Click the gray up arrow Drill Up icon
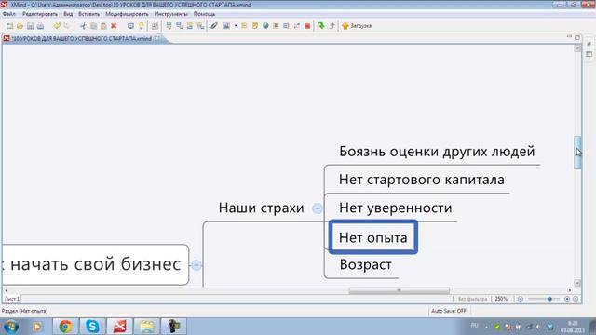 332,26
